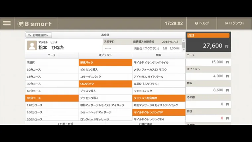The height and width of the screenshot is (142, 252).
Task: Click ログアウト to log out
Action: [234, 23]
